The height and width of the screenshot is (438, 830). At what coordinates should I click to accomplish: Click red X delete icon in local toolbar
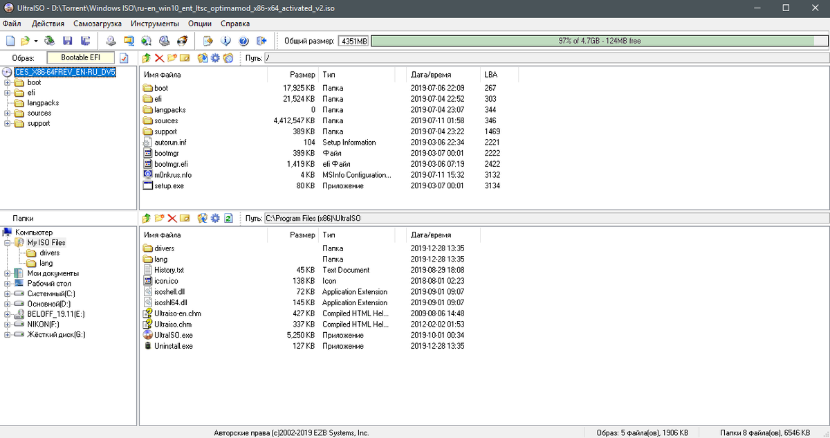[172, 218]
